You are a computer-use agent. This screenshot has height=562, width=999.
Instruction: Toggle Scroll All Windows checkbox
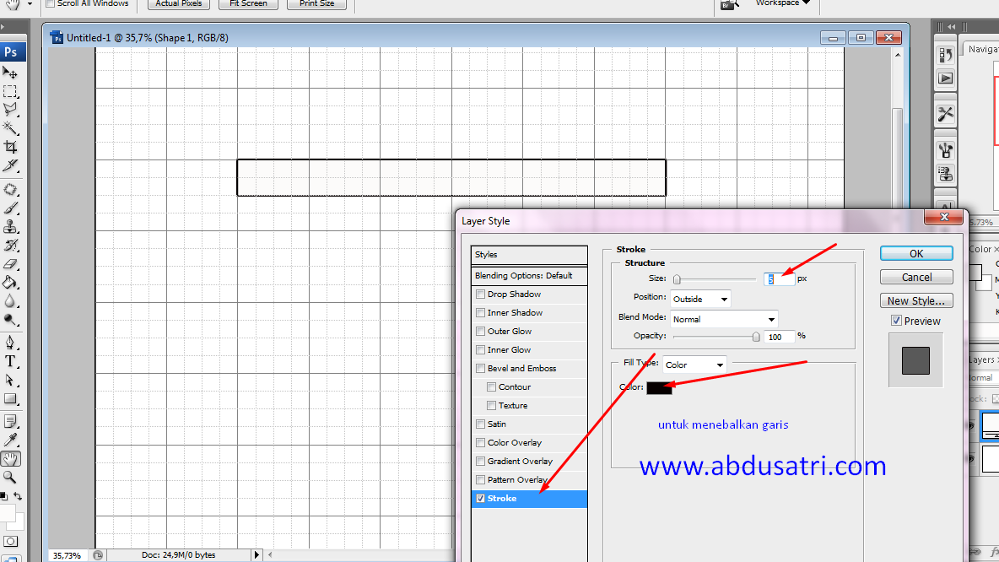click(51, 3)
